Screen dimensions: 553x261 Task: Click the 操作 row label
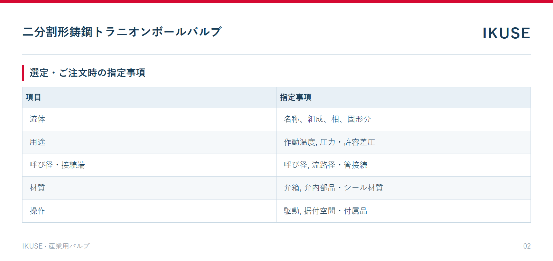[37, 211]
